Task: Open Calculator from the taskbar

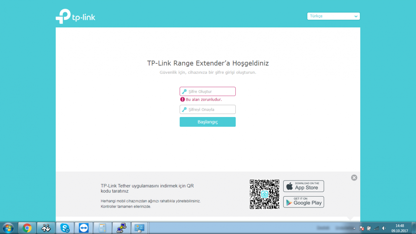Action: (103, 228)
